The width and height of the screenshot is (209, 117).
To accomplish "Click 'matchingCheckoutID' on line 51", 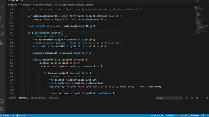I will [x=45, y=16].
